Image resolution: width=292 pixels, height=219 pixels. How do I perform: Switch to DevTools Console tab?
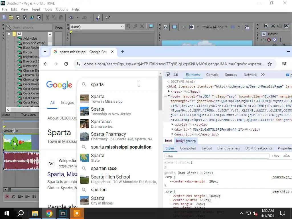212,75
